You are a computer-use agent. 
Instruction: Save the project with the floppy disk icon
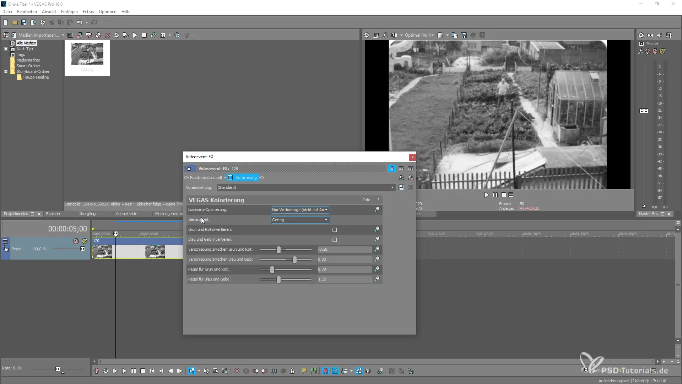pos(24,22)
